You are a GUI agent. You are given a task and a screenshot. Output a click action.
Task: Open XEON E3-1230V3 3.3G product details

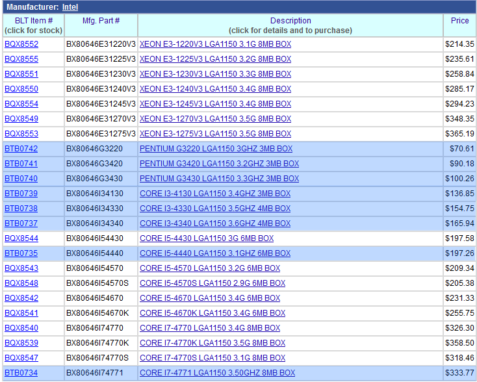coord(215,74)
